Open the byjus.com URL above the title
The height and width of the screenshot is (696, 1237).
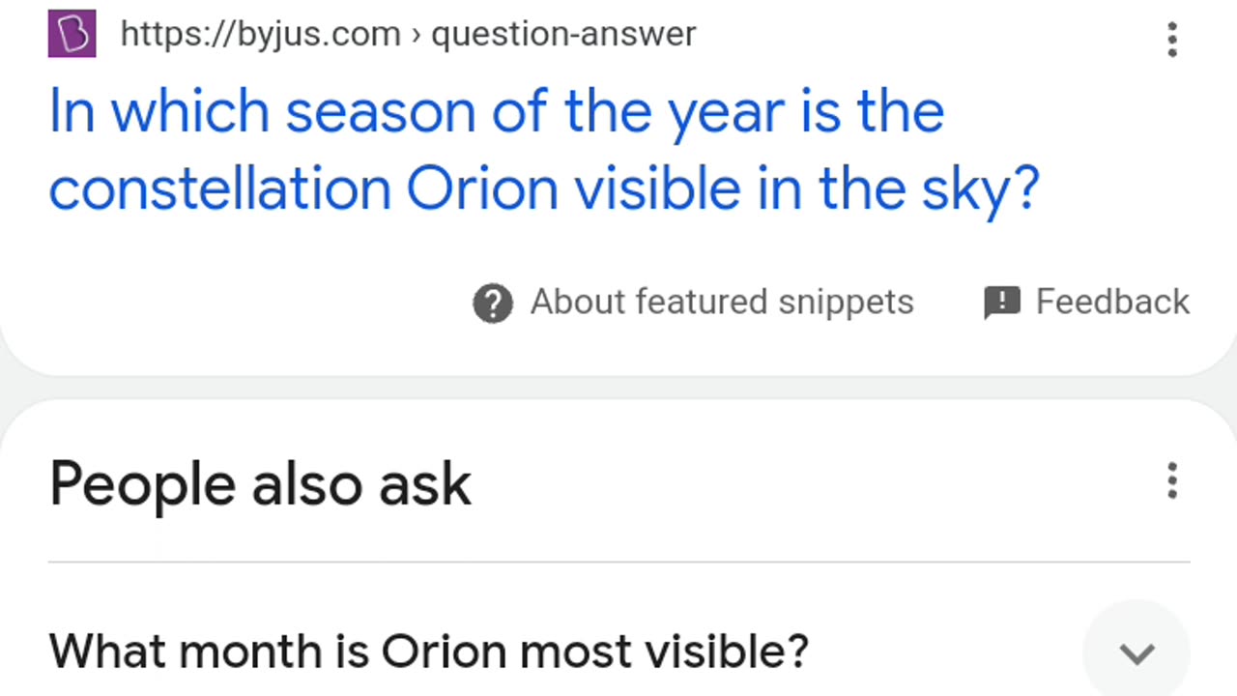point(260,34)
